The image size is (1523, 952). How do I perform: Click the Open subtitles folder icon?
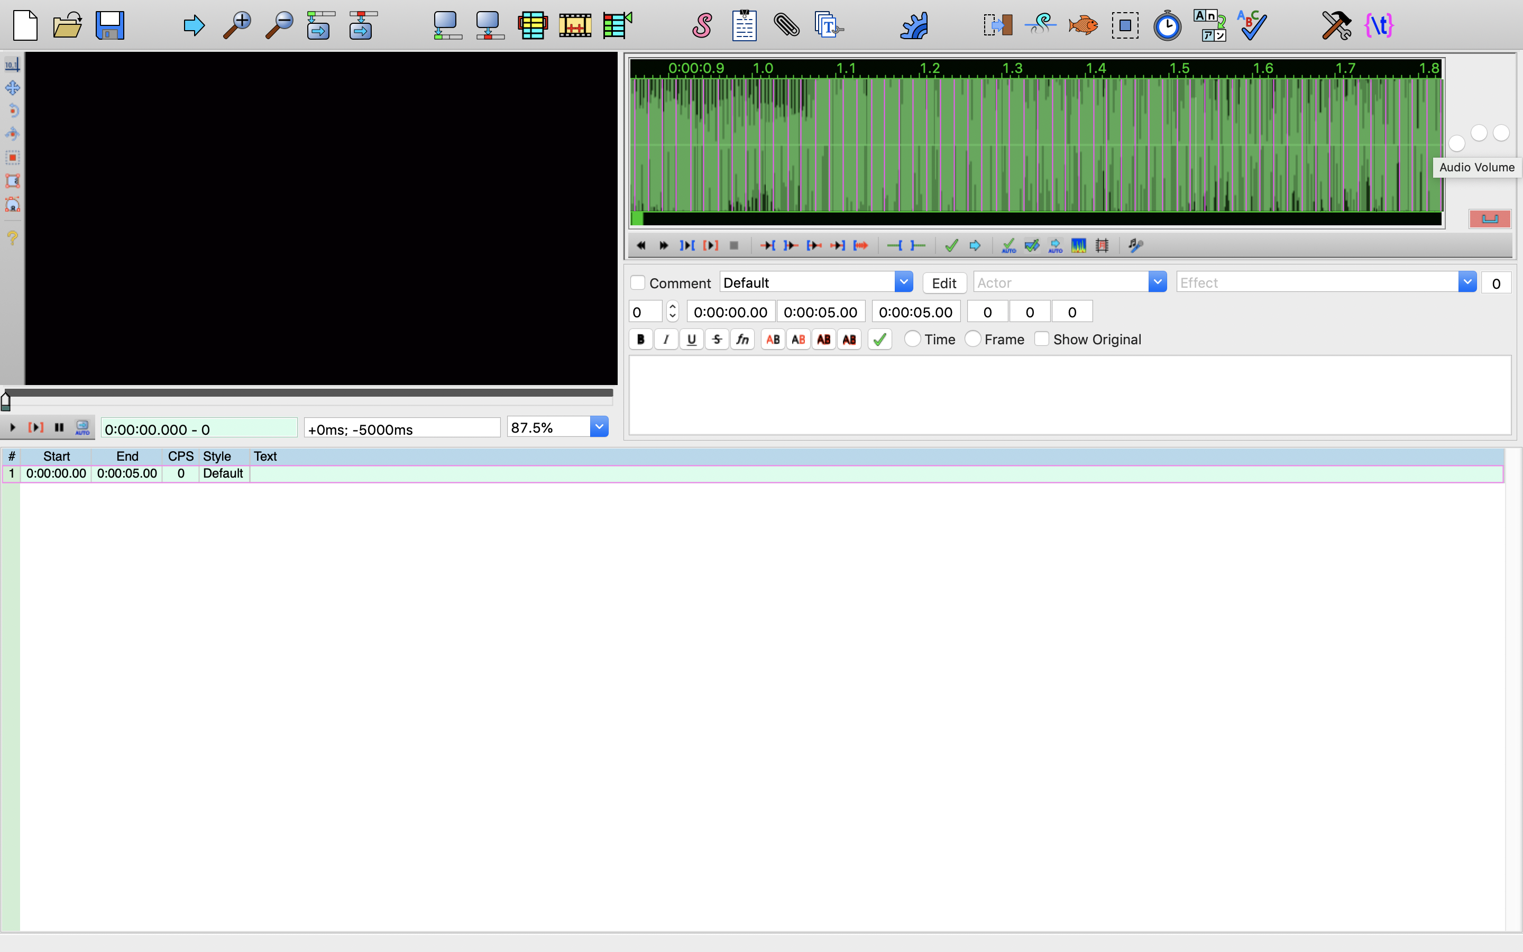[x=67, y=26]
